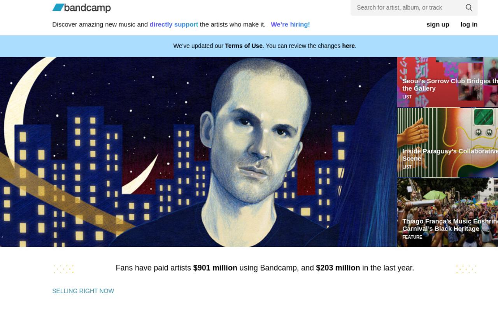Open the log in link
The height and width of the screenshot is (311, 498).
[x=469, y=24]
